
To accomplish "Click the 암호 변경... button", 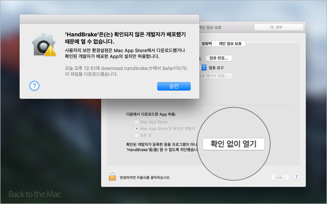I will tap(218, 58).
